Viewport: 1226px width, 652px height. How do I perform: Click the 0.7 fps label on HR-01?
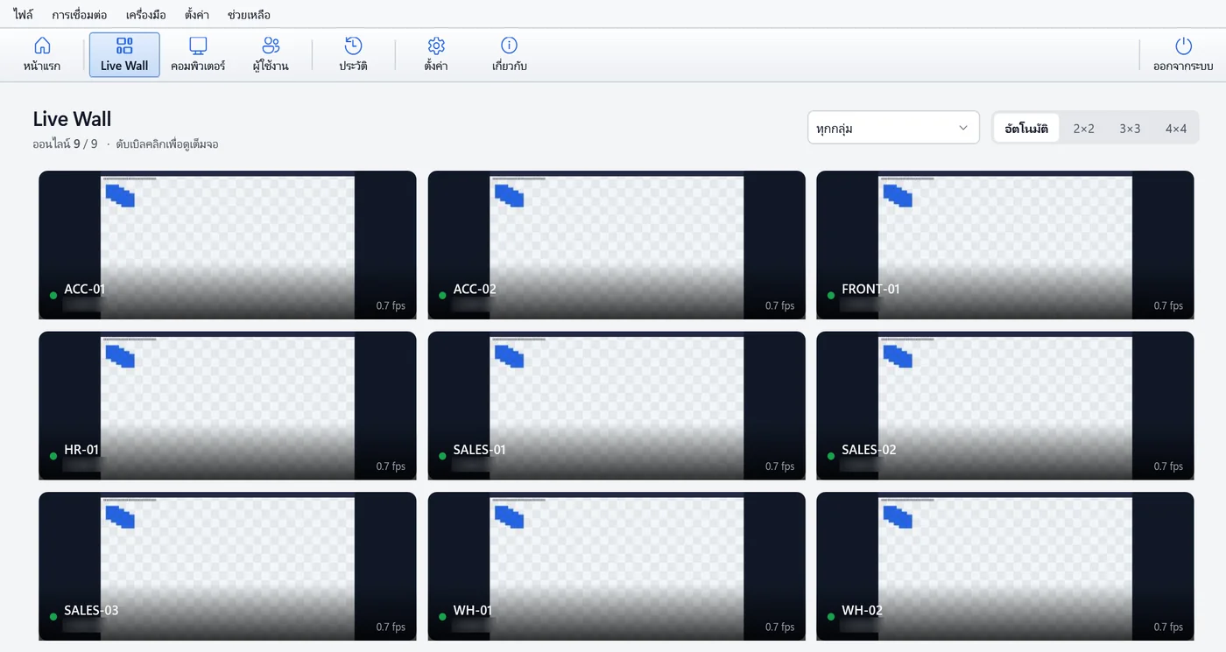click(x=391, y=466)
